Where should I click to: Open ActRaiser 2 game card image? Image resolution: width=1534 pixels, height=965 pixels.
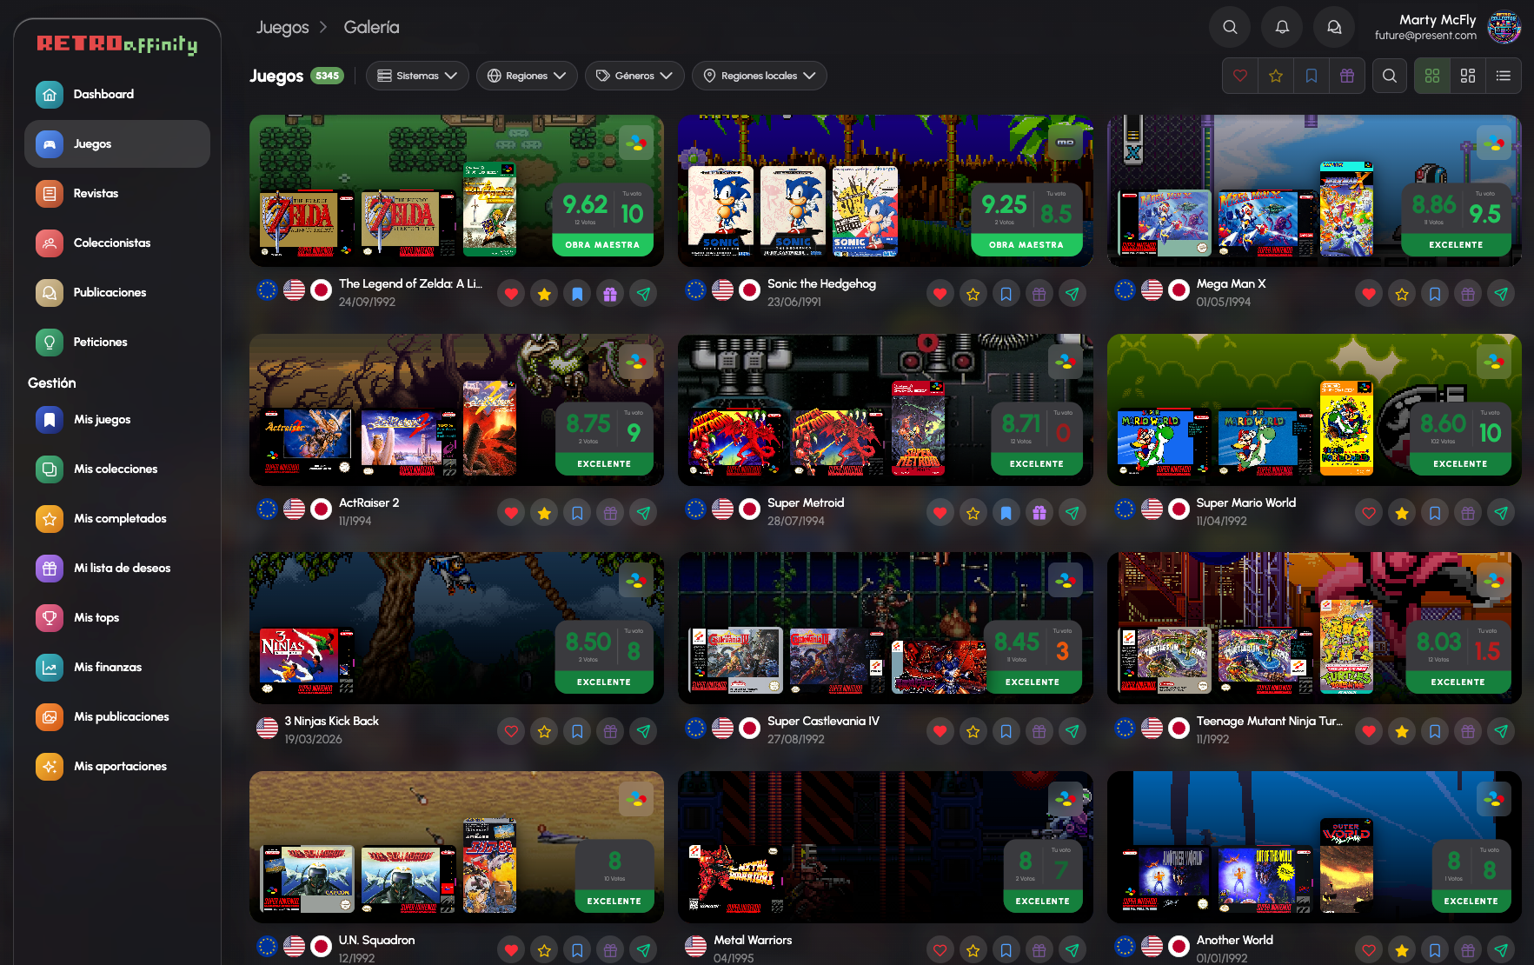(456, 409)
